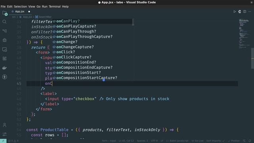This screenshot has width=254, height=143.
Task: Click the ProductTable component name
Action: [x=54, y=130]
